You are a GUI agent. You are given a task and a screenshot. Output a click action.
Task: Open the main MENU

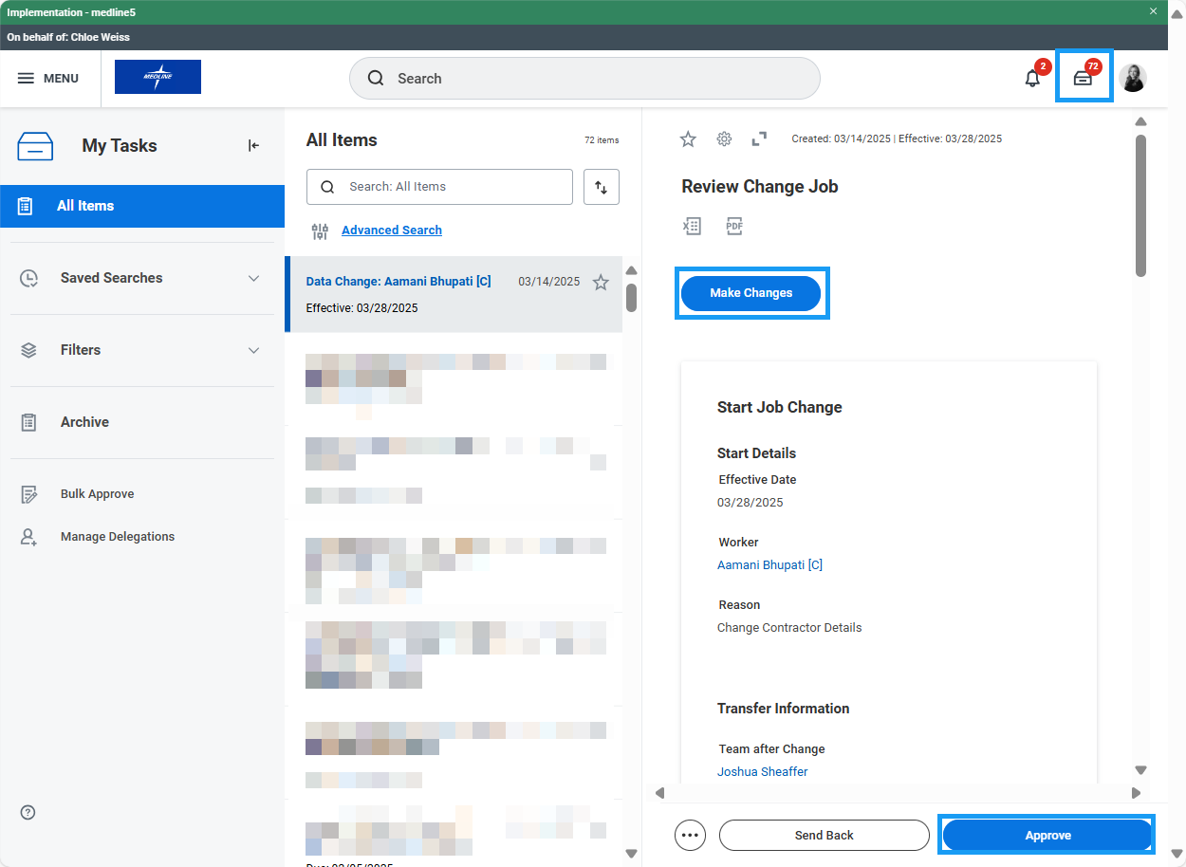click(48, 79)
